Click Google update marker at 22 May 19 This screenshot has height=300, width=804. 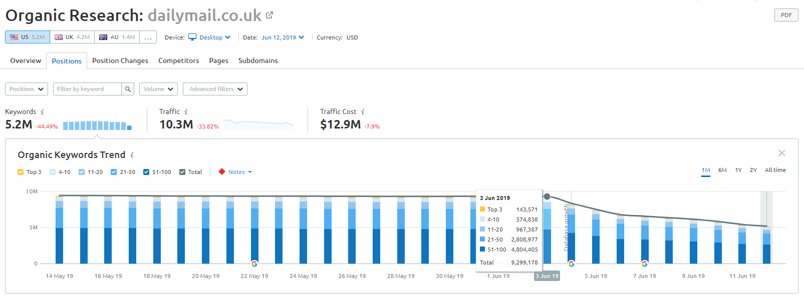click(254, 263)
